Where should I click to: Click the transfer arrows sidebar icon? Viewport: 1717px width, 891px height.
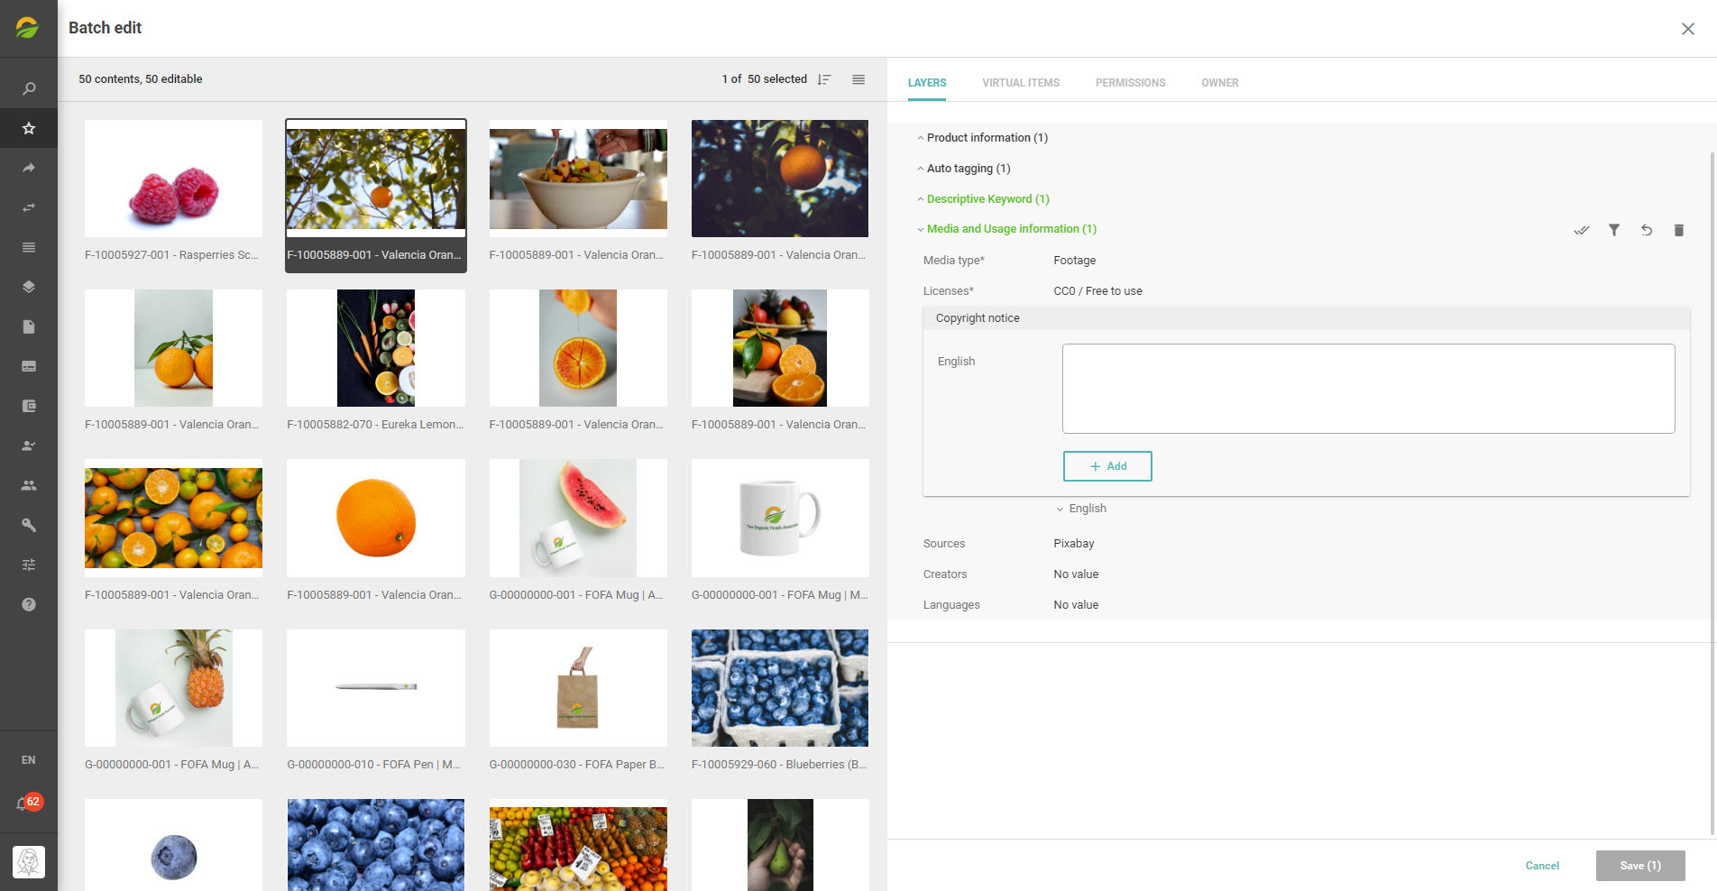pos(29,207)
